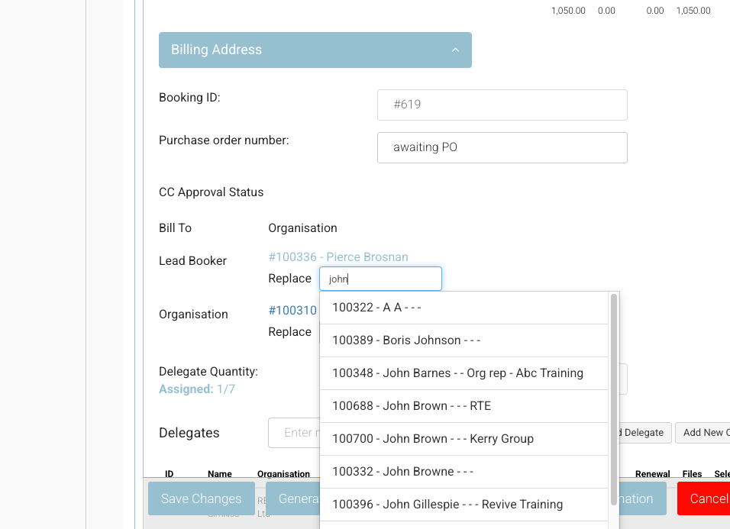Click the Name column header in Delegates
The width and height of the screenshot is (730, 529).
point(220,473)
